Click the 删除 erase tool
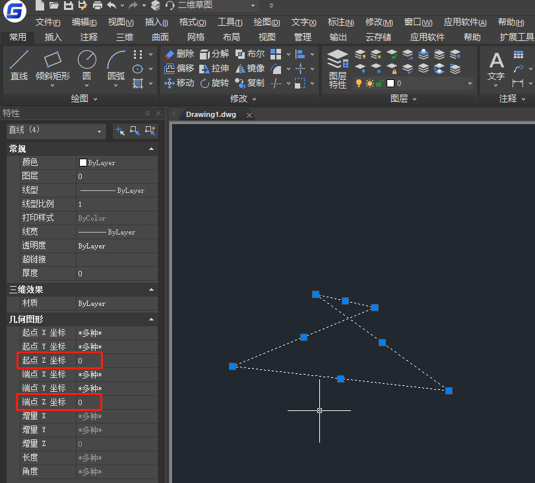Viewport: 535px width, 483px height. click(x=179, y=54)
